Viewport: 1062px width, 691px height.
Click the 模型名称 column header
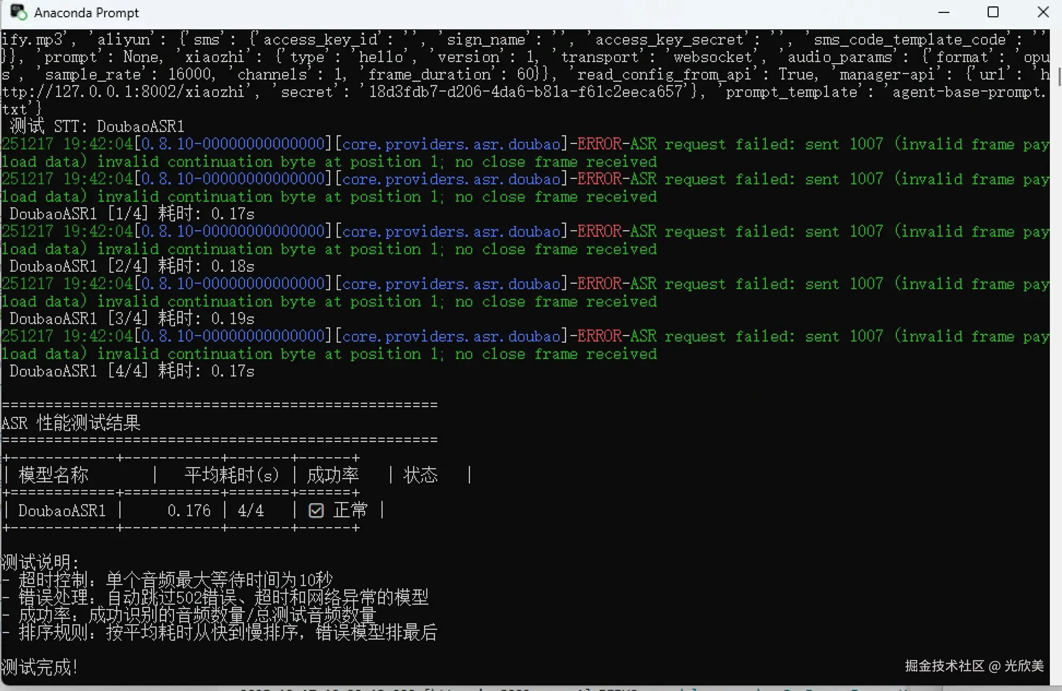tap(53, 475)
